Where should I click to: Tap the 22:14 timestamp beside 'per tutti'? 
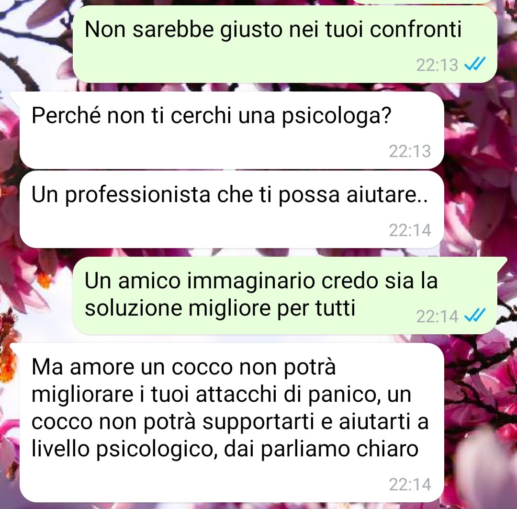click(437, 317)
